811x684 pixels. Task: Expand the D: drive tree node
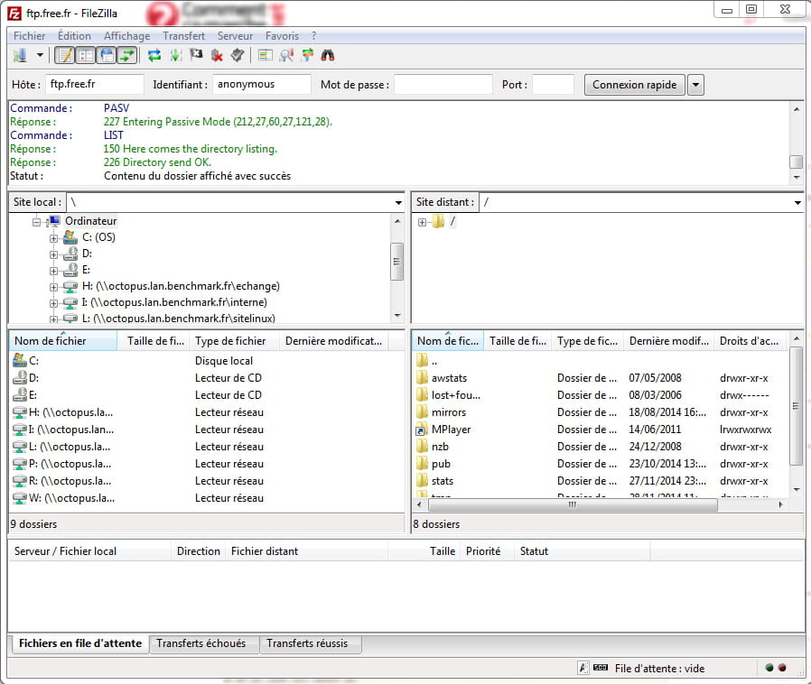pos(53,254)
